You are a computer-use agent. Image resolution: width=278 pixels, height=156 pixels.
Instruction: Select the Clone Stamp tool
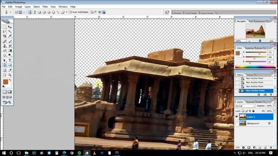(5, 46)
